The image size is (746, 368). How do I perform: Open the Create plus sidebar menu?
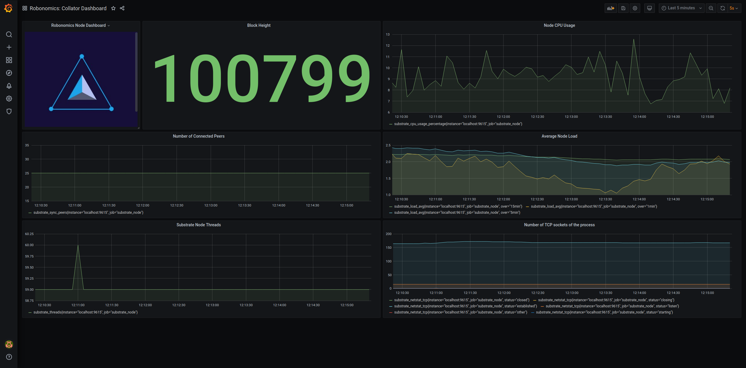tap(9, 47)
